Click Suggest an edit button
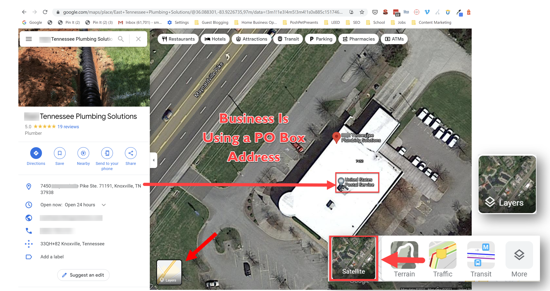Screen dimensions: 550x291 coord(83,275)
